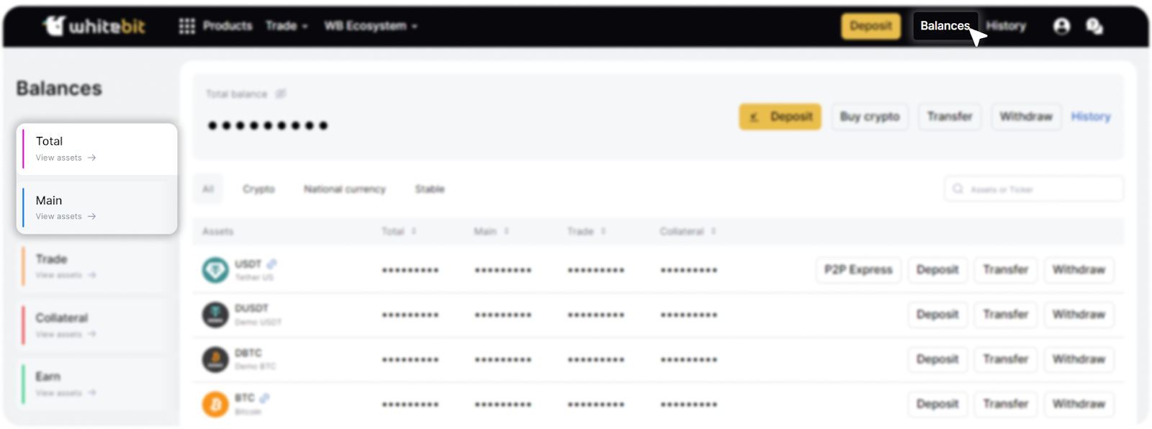
Task: Click Transfer in the DUSDT row
Action: [x=1006, y=315]
